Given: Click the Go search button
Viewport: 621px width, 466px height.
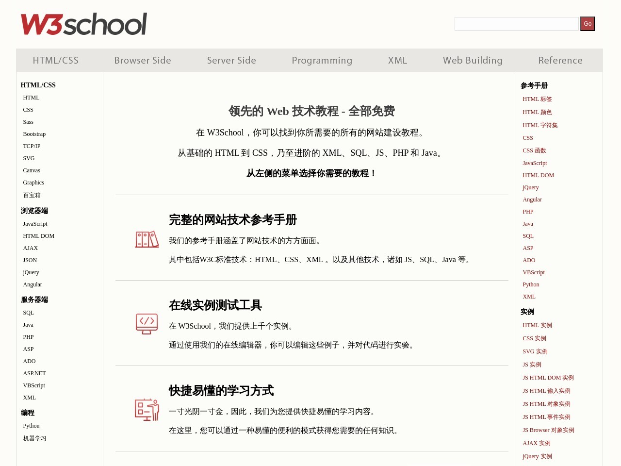Looking at the screenshot, I should [x=588, y=24].
